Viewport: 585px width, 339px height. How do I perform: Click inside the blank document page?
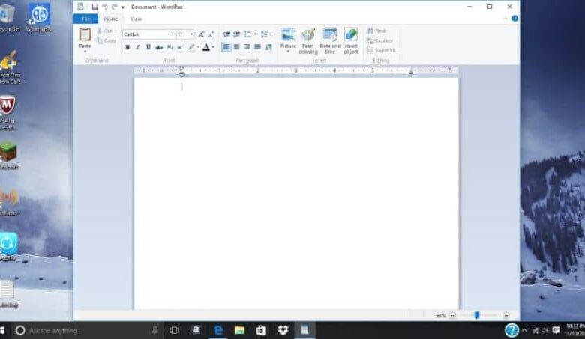point(296,194)
